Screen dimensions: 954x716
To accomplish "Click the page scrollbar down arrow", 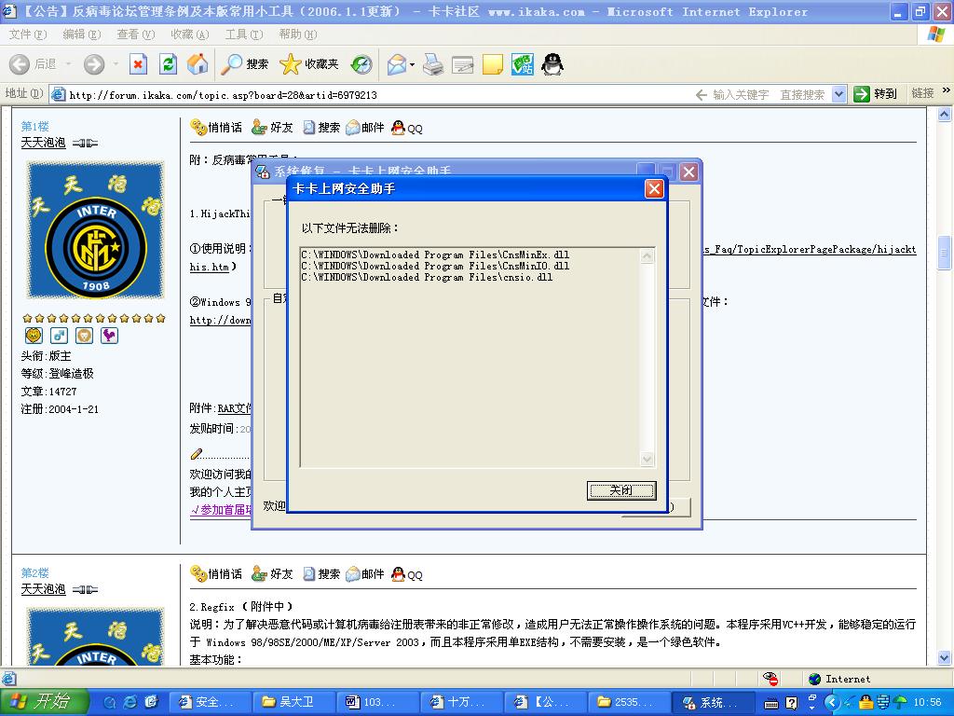I will pos(945,658).
